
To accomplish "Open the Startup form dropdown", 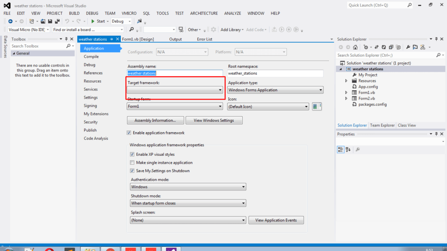I will click(x=175, y=107).
